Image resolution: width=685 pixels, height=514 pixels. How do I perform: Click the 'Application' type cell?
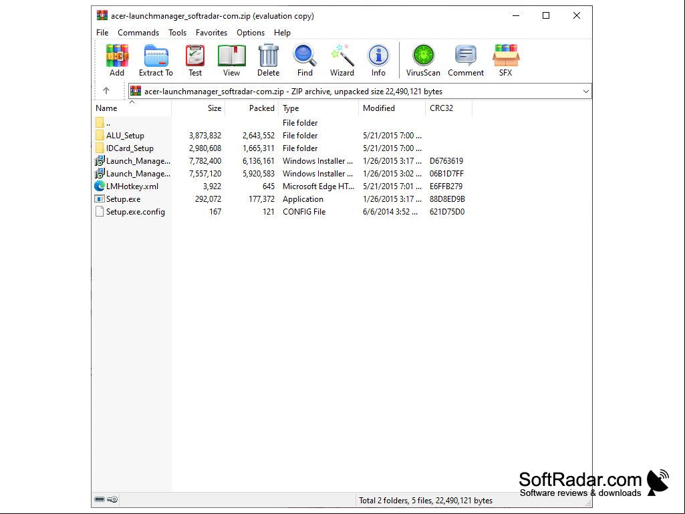click(303, 199)
